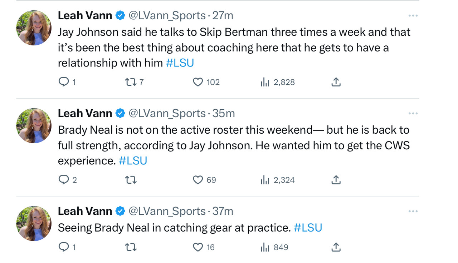Share the Brady Neal roster tweet
This screenshot has width=458, height=263.
336,180
